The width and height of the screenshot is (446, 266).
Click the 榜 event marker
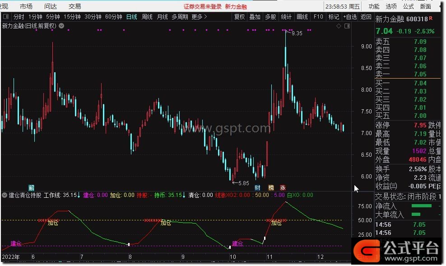[271, 187]
